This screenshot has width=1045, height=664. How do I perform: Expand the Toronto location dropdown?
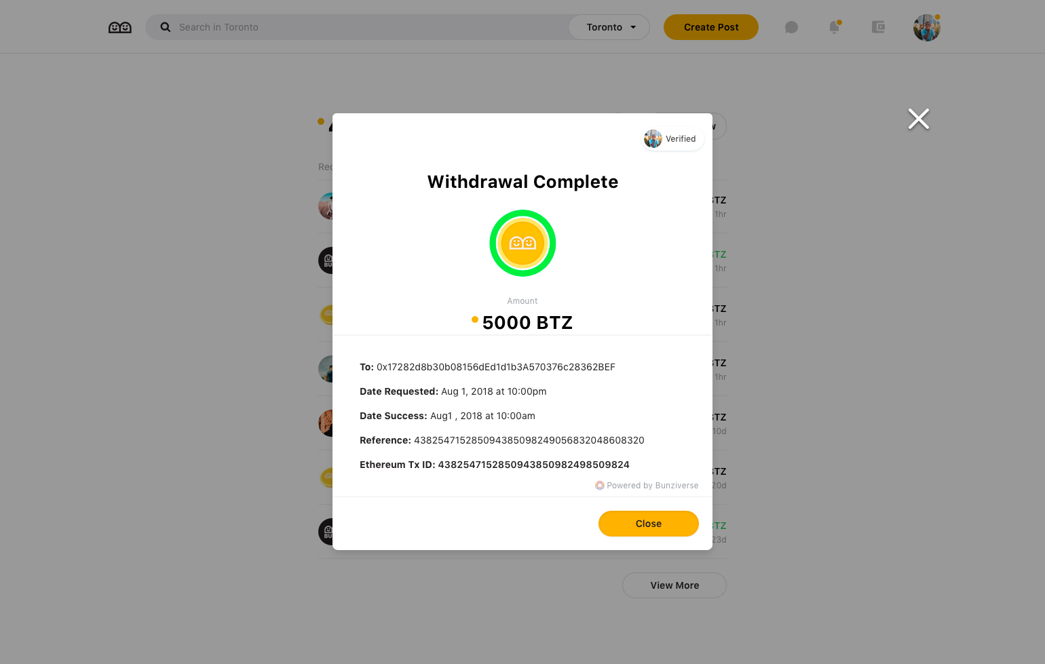[x=609, y=27]
